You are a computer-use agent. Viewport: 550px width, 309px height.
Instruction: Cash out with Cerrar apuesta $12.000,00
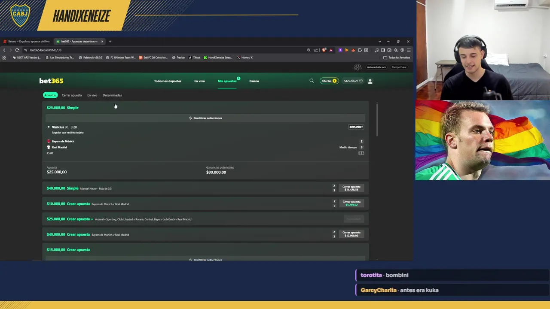[351, 234]
